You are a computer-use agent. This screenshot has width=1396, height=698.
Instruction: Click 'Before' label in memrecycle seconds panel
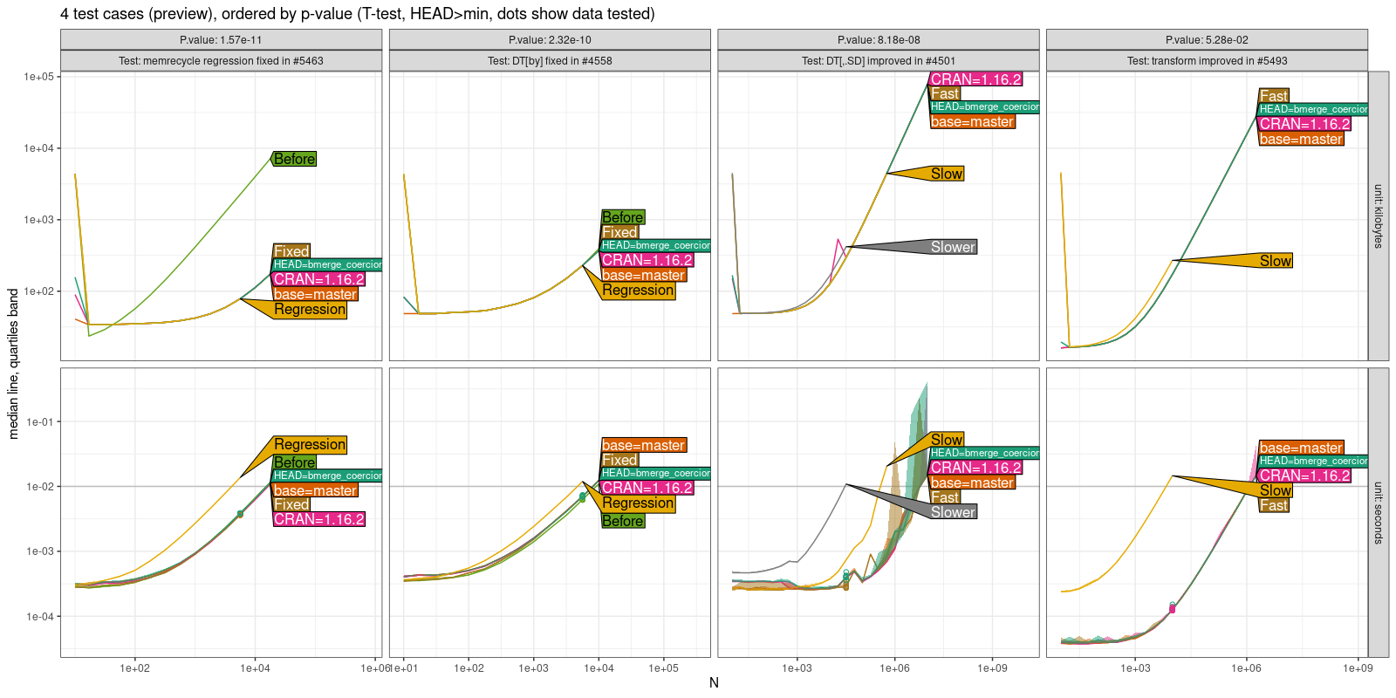click(x=294, y=462)
